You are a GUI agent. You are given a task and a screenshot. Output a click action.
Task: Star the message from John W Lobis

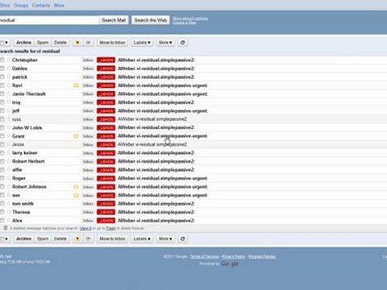pyautogui.click(x=9, y=127)
